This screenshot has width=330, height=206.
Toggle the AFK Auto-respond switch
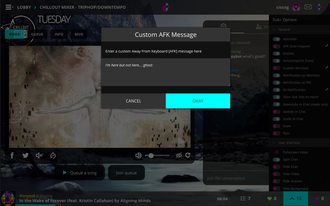277,46
